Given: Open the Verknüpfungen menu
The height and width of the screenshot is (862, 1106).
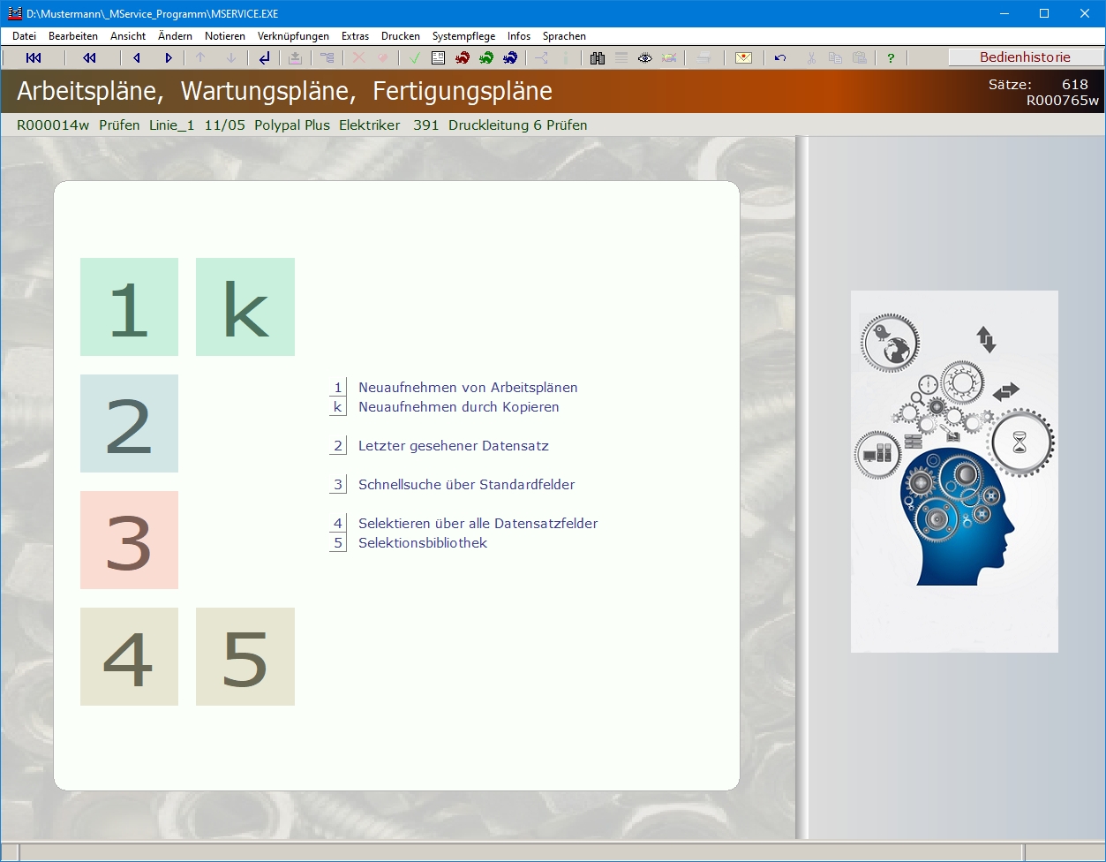Looking at the screenshot, I should tap(293, 36).
